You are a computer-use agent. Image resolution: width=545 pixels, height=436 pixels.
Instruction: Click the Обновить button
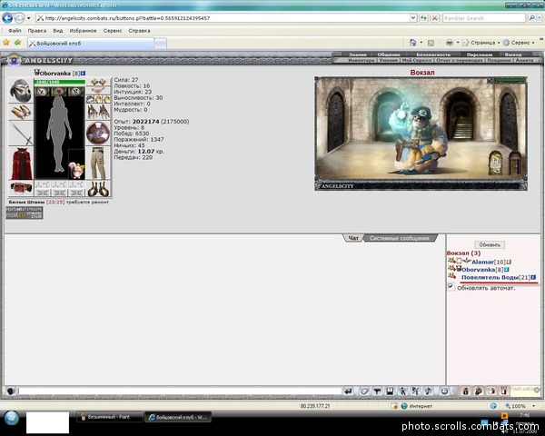click(490, 244)
